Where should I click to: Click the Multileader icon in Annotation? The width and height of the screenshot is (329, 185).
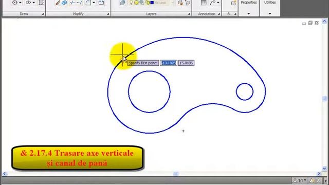pyautogui.click(x=213, y=3)
